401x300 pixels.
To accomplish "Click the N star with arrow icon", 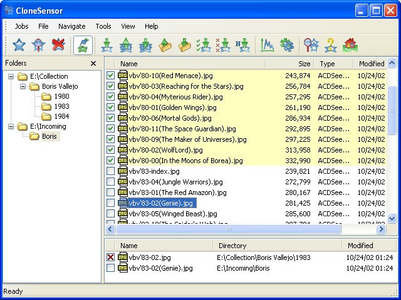I will click(x=242, y=45).
